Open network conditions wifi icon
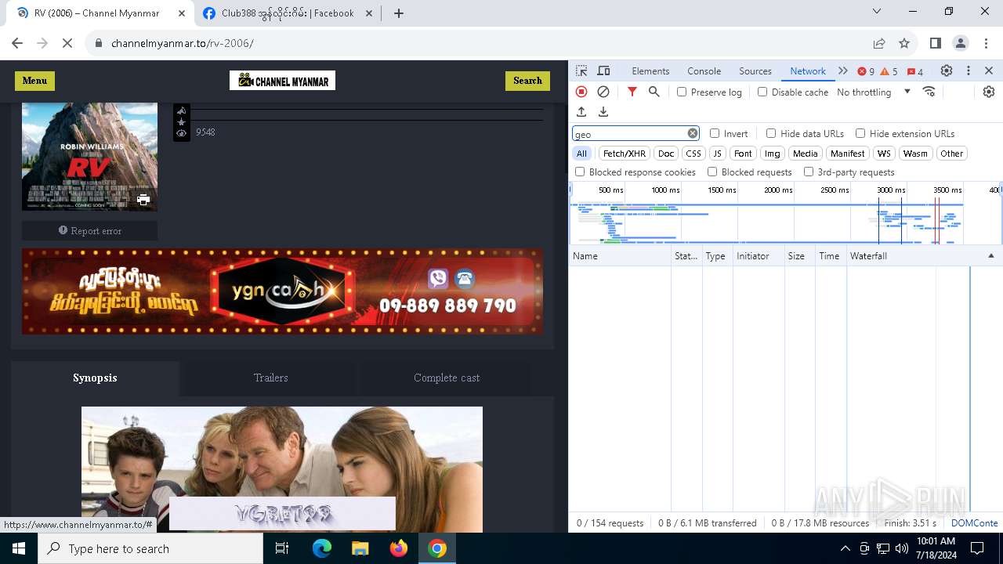 pos(929,92)
